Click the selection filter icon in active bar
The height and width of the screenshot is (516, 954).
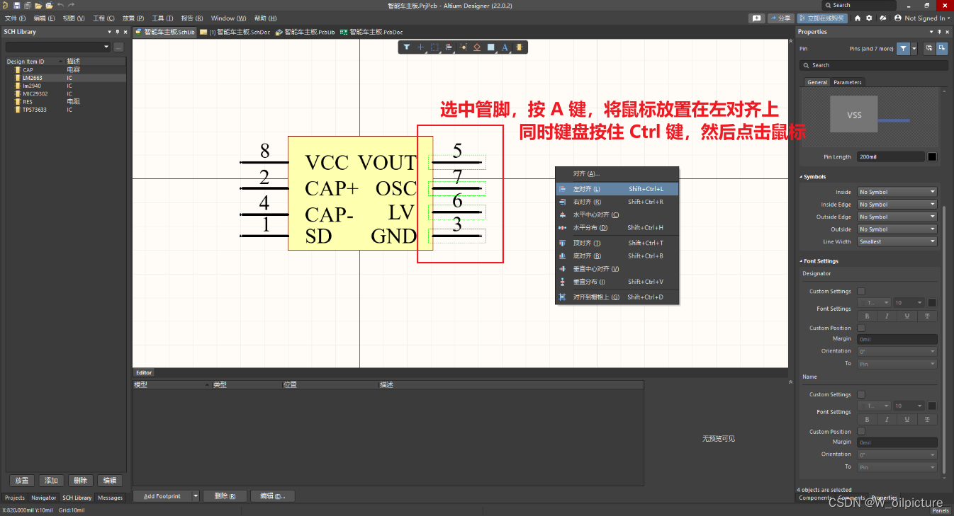click(407, 47)
